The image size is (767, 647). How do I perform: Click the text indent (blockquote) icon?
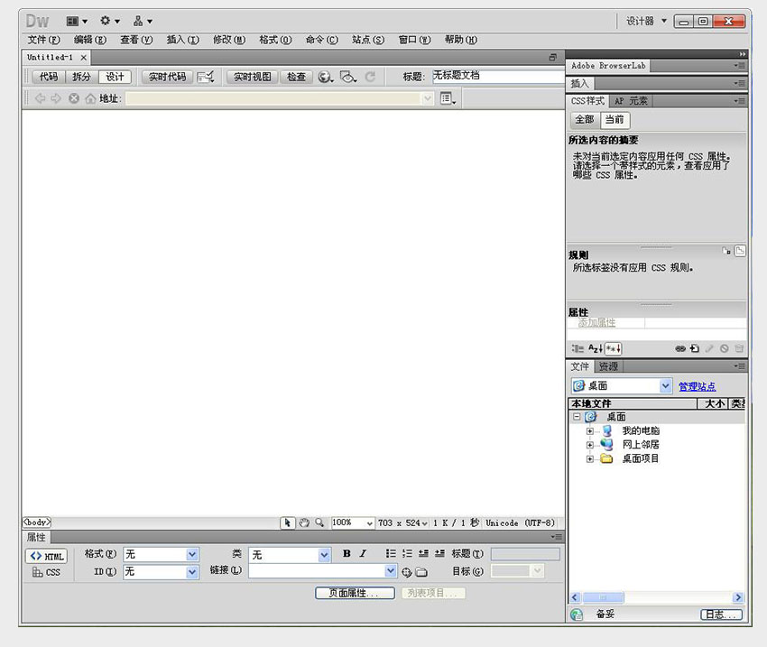pos(439,553)
